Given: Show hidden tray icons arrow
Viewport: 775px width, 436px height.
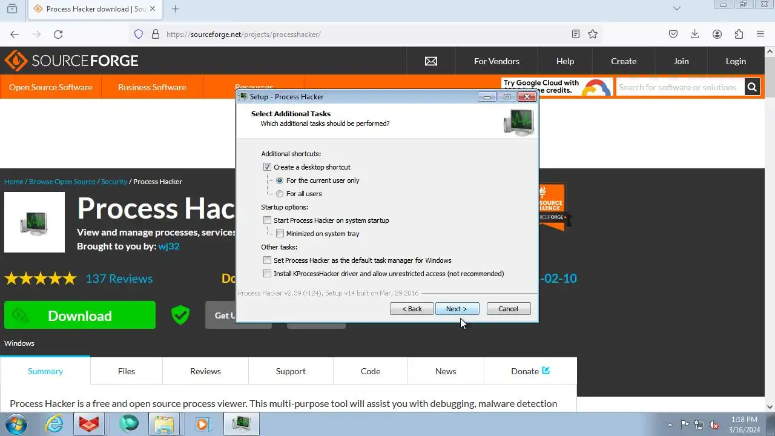Looking at the screenshot, I should 670,424.
